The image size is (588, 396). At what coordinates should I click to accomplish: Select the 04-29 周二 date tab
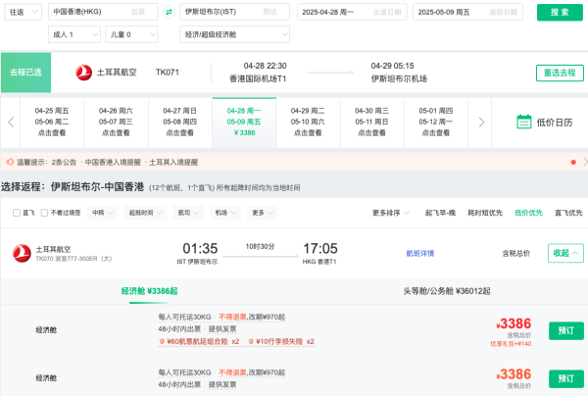(x=308, y=123)
